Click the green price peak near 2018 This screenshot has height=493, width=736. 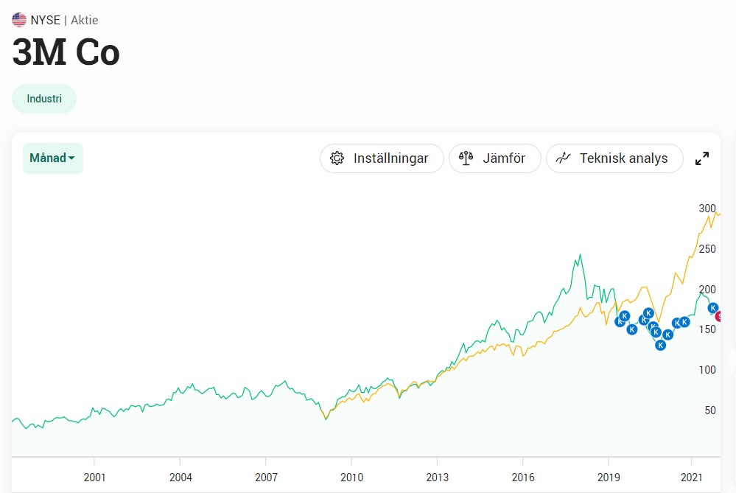(580, 256)
